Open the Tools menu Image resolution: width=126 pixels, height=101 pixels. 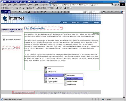pos(30,5)
